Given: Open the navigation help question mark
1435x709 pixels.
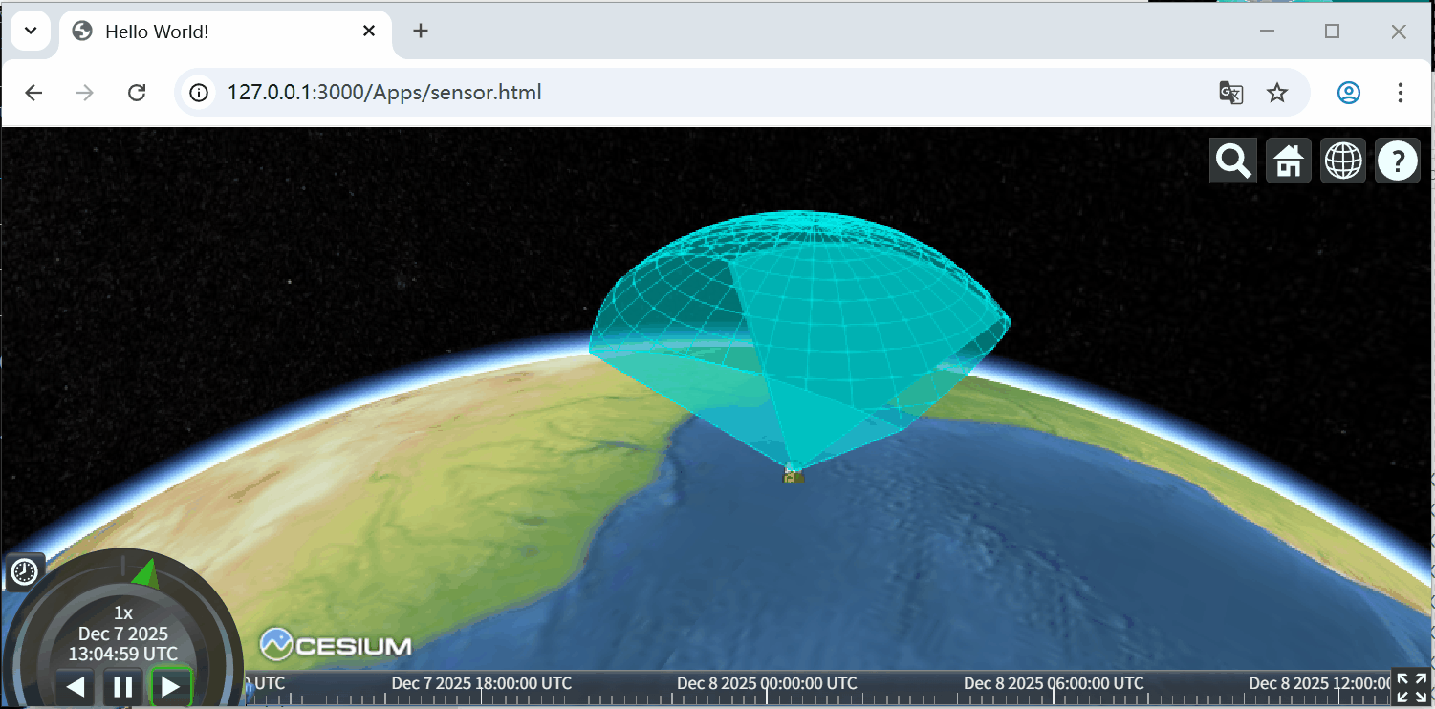Looking at the screenshot, I should point(1398,161).
